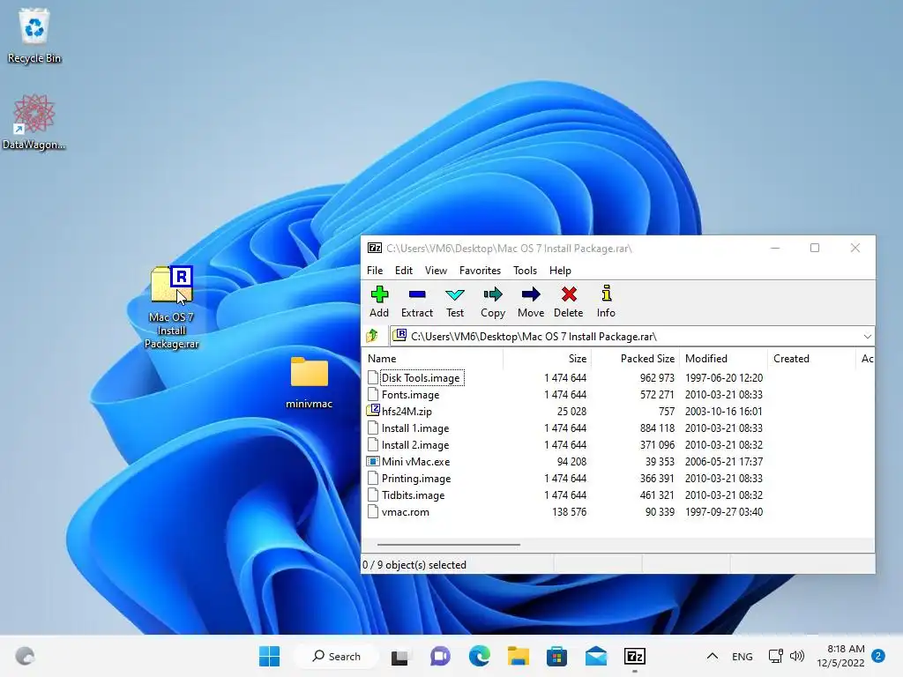Open the Tools menu
The width and height of the screenshot is (903, 677).
(526, 270)
